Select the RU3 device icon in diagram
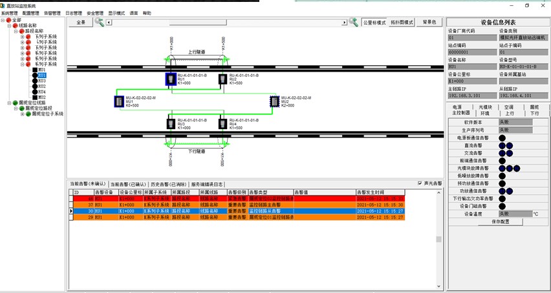Screen dimensions: 551x293 pos(171,123)
